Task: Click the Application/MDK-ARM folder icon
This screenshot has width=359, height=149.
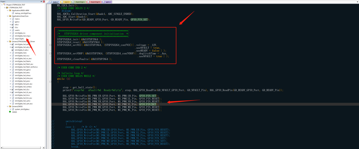Action: [x=10, y=10]
